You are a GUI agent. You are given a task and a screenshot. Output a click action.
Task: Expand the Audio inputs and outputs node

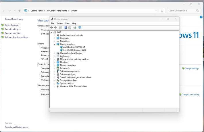[55, 35]
